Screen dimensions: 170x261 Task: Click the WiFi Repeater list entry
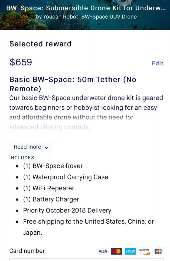point(48,188)
